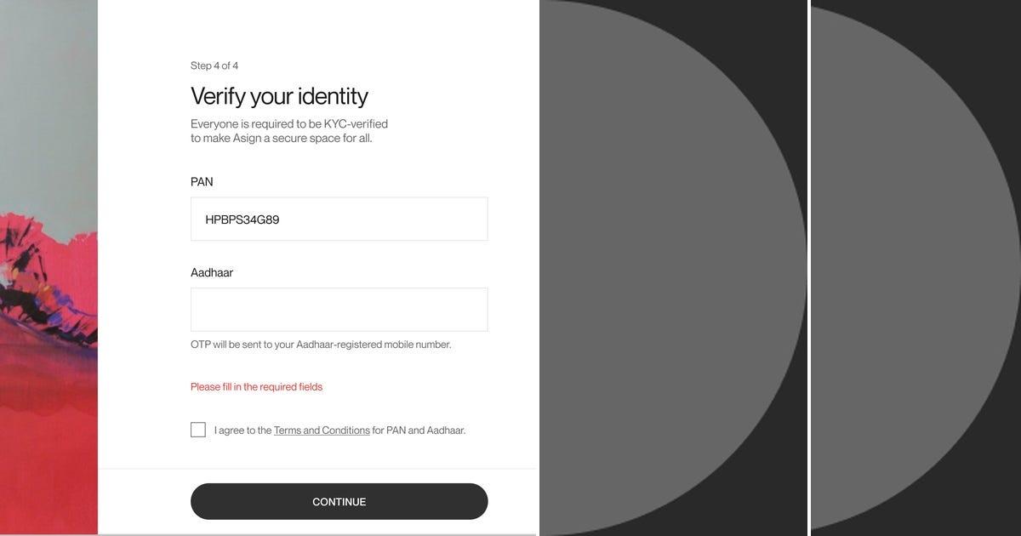Select the Verify your identity heading
The image size is (1021, 536).
pos(278,96)
